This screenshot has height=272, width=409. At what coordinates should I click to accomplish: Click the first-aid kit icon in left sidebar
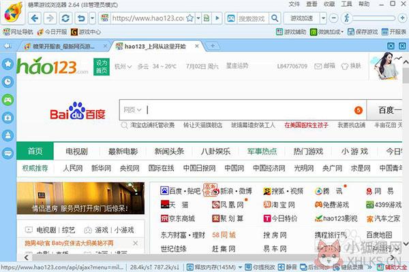pyautogui.click(x=7, y=118)
